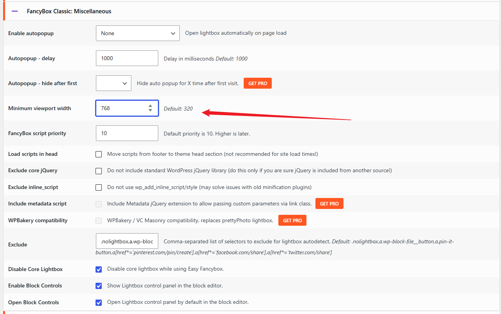The width and height of the screenshot is (501, 314).
Task: Uncheck Disable Core Lightbox checkbox
Action: click(x=99, y=269)
